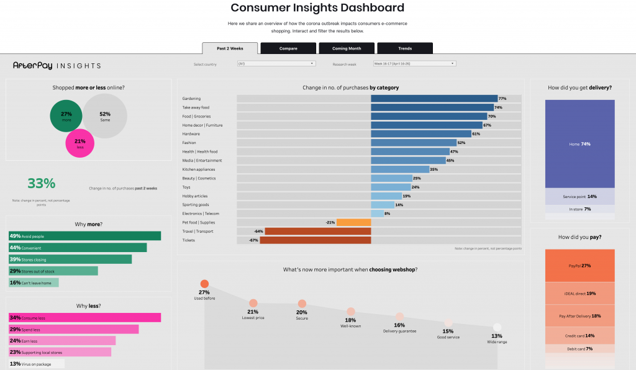Select the Past 2 Weeks tab
This screenshot has width=636, height=370.
230,48
